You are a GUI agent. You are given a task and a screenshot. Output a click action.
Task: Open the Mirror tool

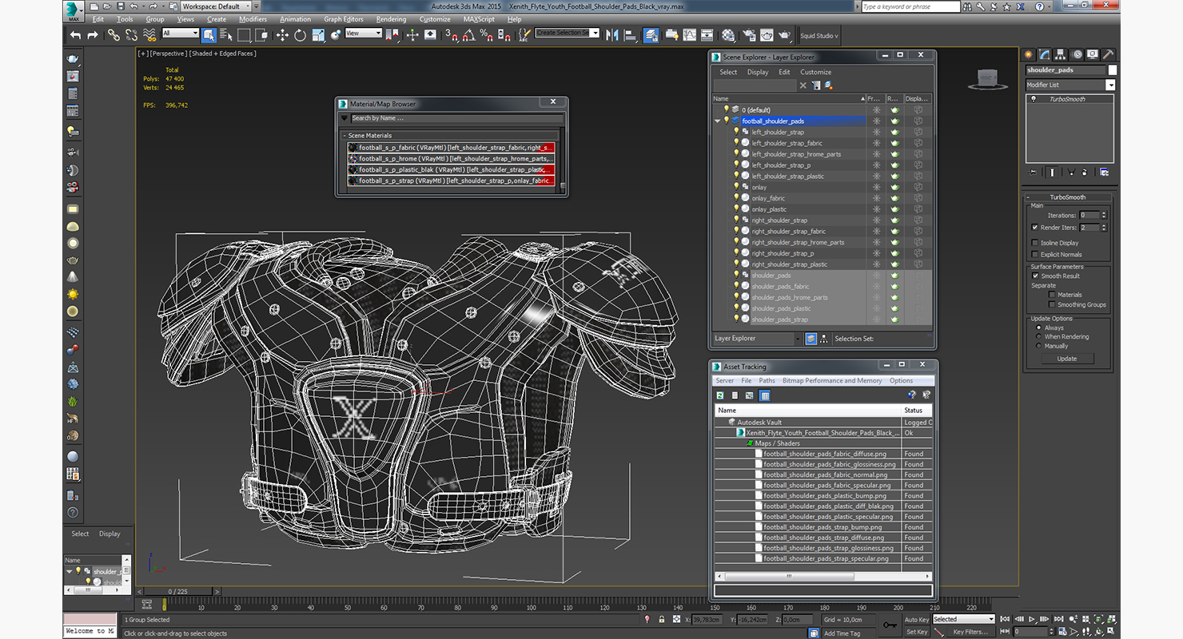(x=612, y=35)
